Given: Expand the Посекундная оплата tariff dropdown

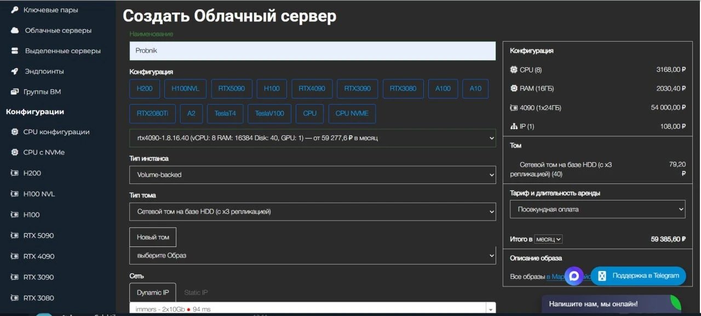Looking at the screenshot, I should point(597,209).
